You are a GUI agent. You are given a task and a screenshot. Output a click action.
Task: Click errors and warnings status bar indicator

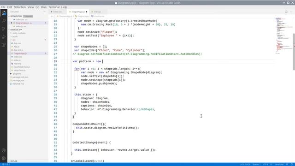coord(6,165)
